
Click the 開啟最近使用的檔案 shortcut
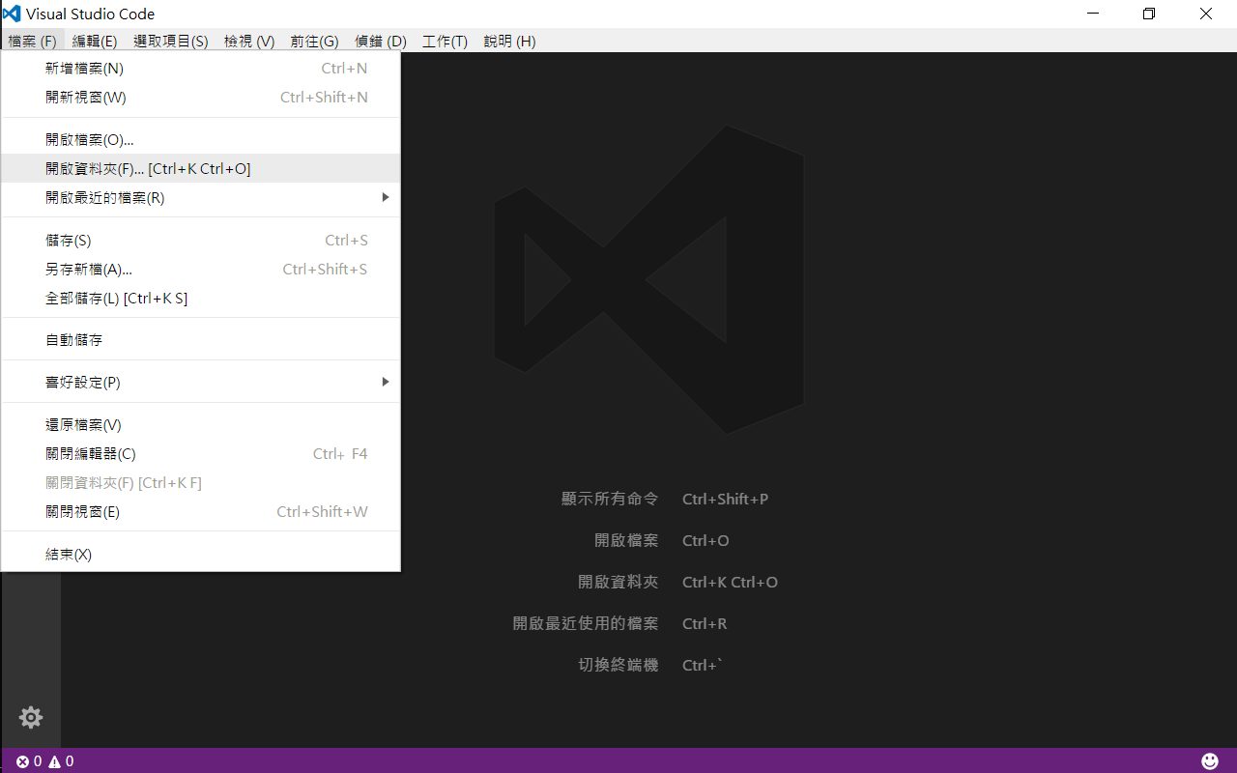(585, 623)
